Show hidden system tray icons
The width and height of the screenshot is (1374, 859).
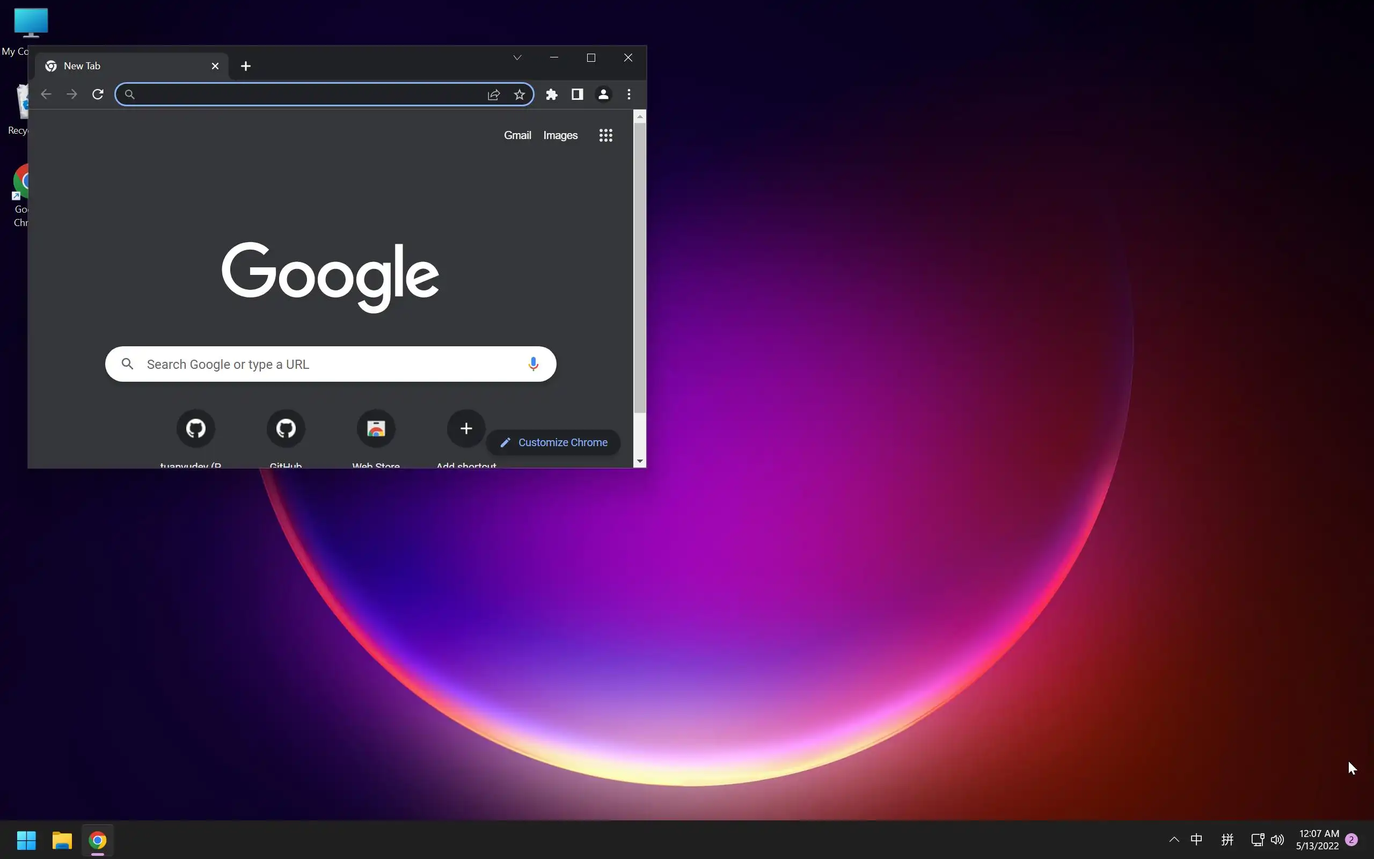(x=1174, y=839)
